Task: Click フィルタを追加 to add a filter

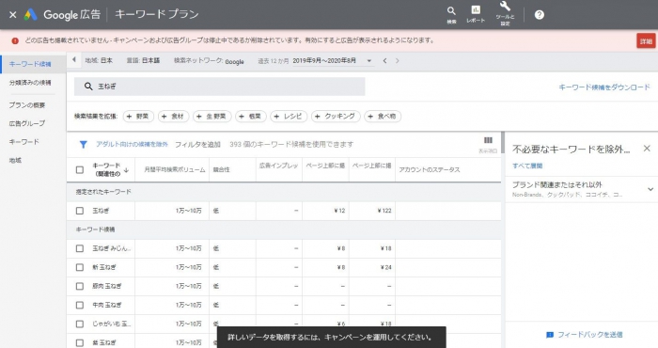Action: 197,145
